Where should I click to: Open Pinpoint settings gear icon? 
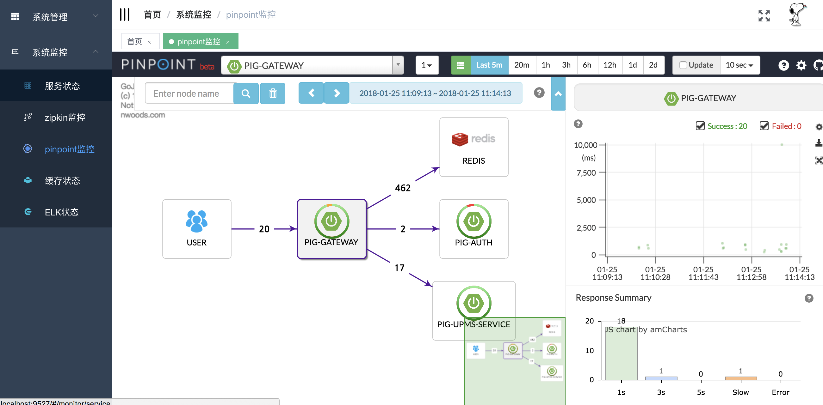[801, 65]
